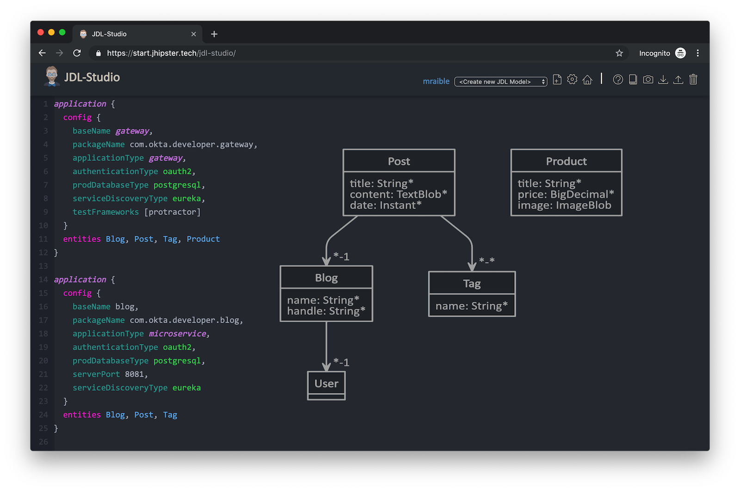
Task: Open the reference book icon
Action: pos(633,80)
